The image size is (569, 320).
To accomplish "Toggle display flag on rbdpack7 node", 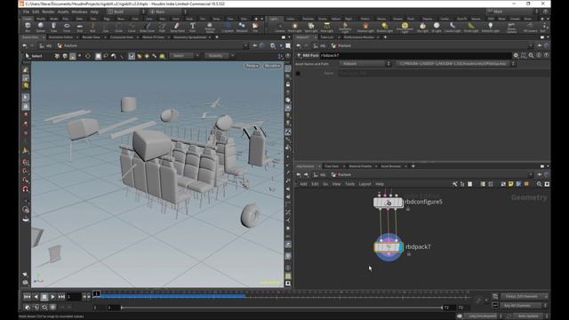I will 400,247.
